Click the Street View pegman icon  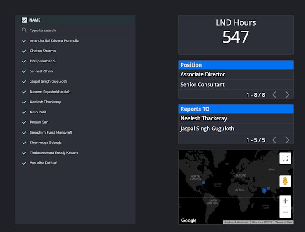[x=285, y=181]
